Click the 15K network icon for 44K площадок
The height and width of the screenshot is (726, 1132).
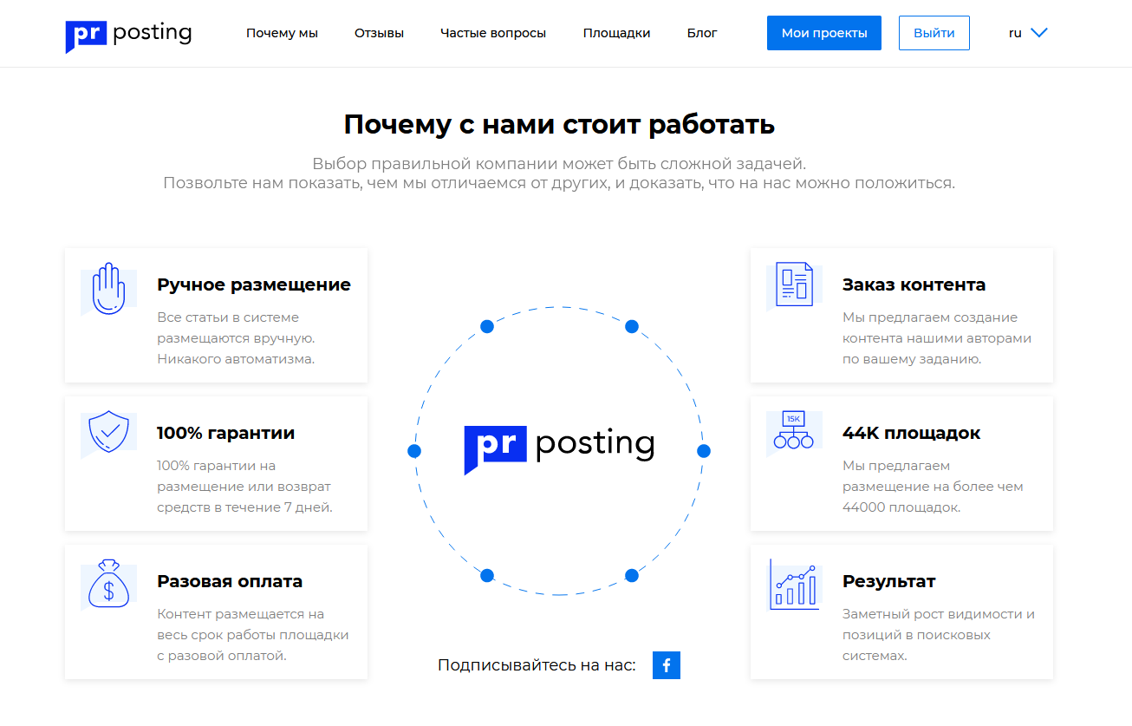coord(794,431)
